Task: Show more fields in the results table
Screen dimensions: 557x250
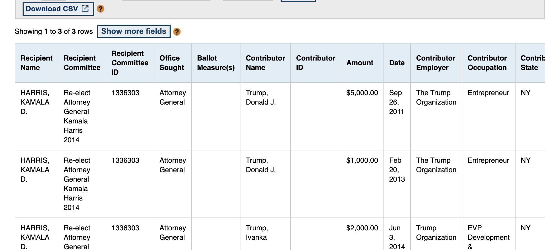Action: coord(134,31)
